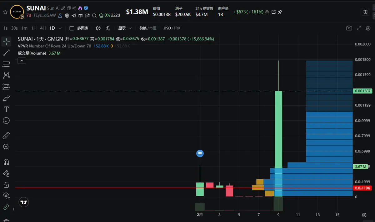Image resolution: width=375 pixels, height=222 pixels.
Task: Take a chart snapshot with camera icon
Action: [349, 28]
